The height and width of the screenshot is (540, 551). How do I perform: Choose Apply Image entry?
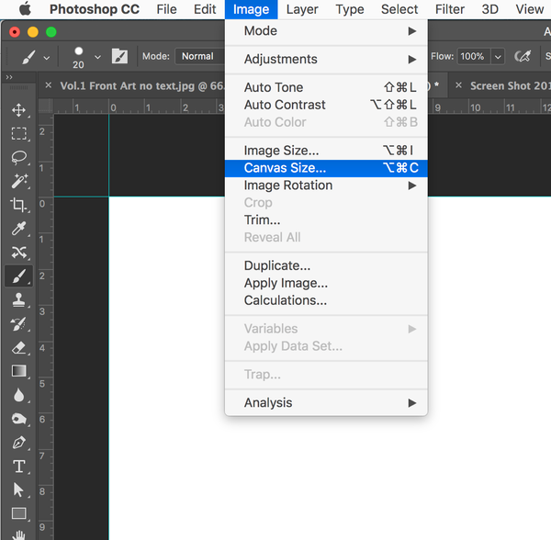point(326,283)
